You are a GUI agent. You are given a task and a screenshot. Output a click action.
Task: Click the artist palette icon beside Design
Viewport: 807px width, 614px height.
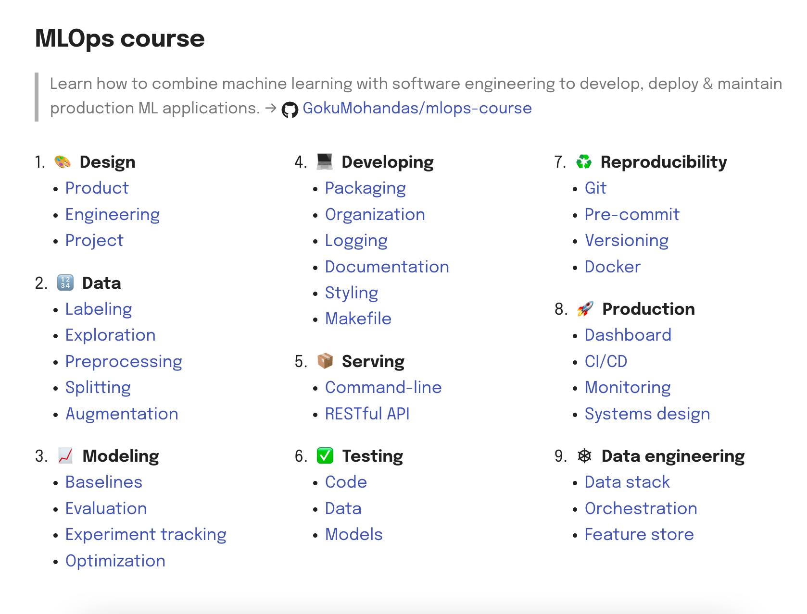tap(63, 162)
